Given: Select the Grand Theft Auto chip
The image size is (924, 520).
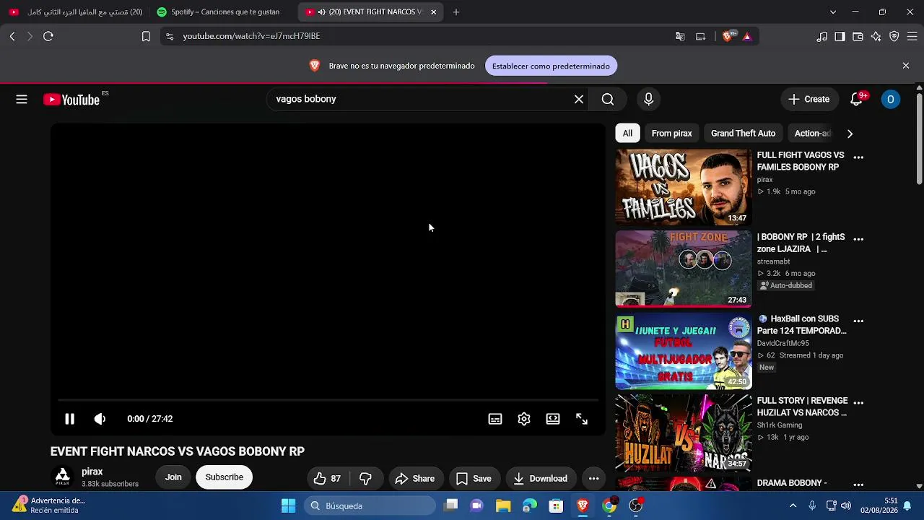Looking at the screenshot, I should [743, 134].
